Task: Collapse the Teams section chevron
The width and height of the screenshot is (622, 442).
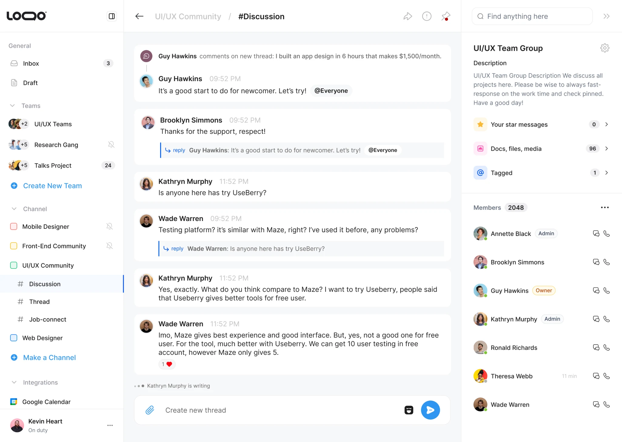Action: 12,106
